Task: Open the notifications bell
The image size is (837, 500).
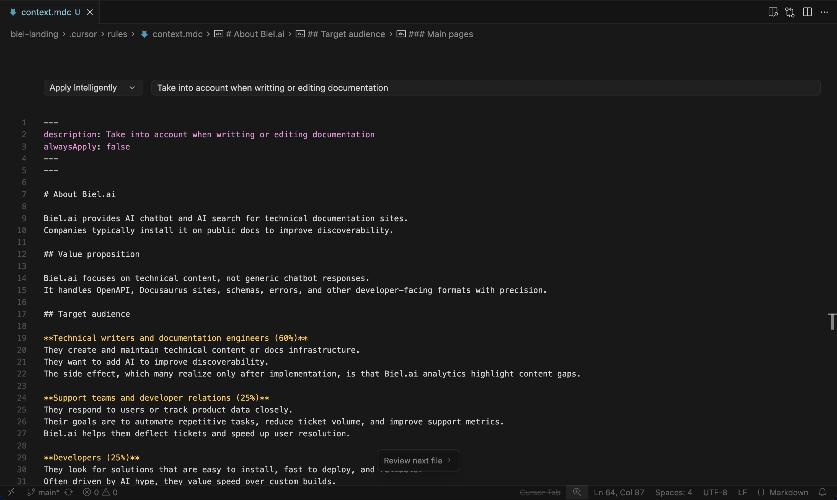Action: 823,492
